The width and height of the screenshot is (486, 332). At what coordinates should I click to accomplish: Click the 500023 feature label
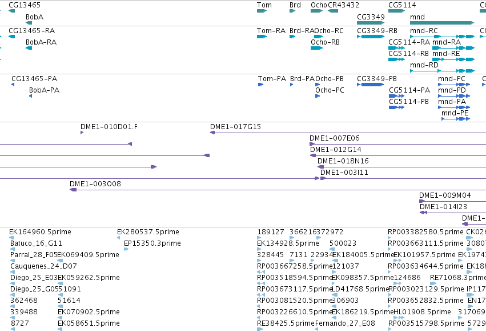click(343, 243)
